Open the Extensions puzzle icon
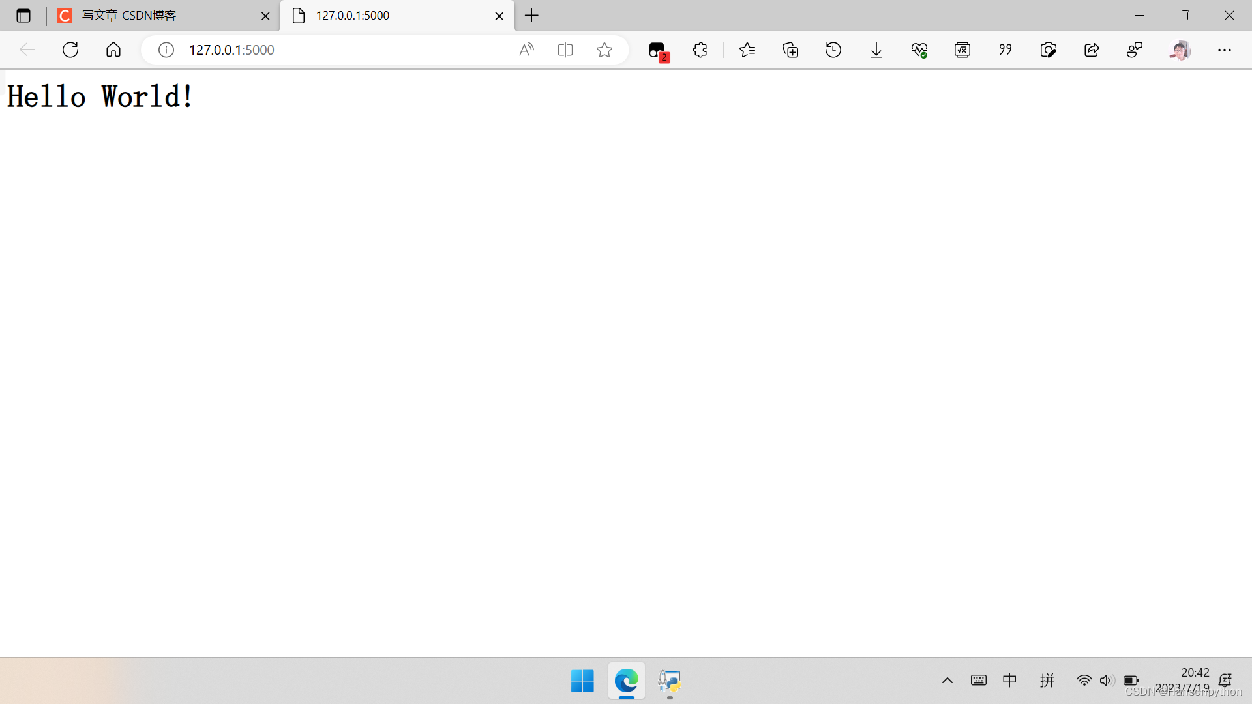The height and width of the screenshot is (704, 1252). pos(700,50)
